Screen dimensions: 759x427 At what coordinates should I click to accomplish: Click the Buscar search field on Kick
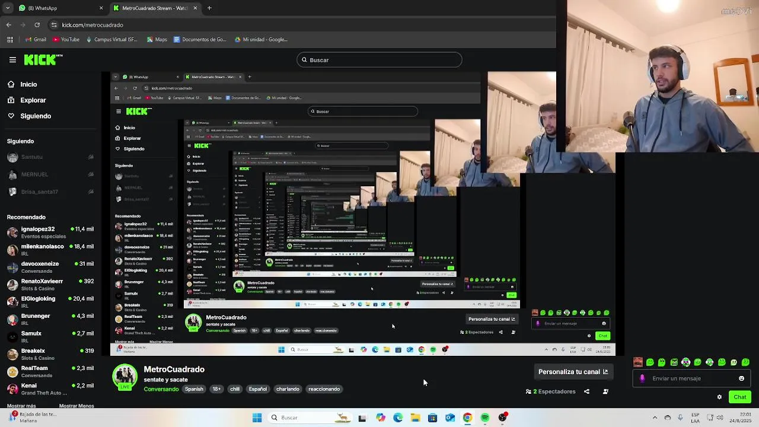click(x=379, y=60)
